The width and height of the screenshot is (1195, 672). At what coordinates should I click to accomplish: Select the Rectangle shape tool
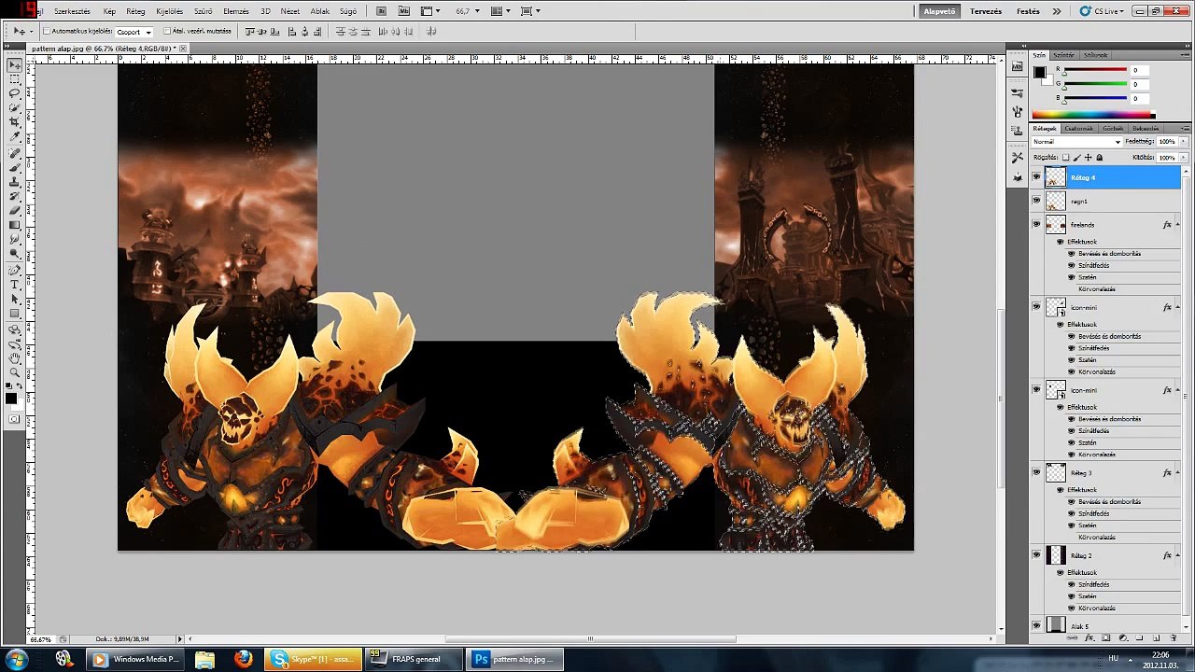pos(15,313)
